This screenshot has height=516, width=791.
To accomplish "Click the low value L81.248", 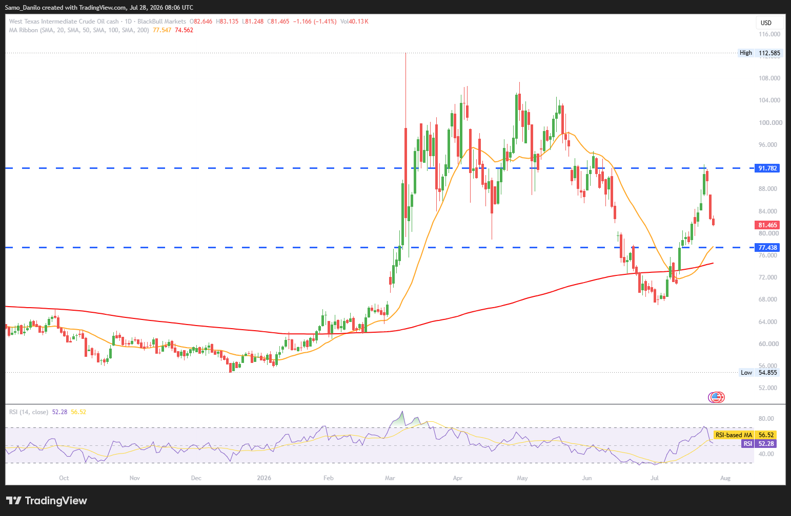I will click(253, 21).
